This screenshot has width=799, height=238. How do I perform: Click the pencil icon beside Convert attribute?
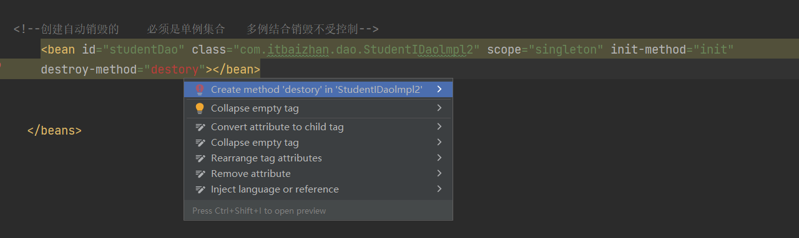click(200, 127)
